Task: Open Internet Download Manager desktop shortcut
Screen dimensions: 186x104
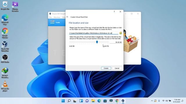Action: 5,73
